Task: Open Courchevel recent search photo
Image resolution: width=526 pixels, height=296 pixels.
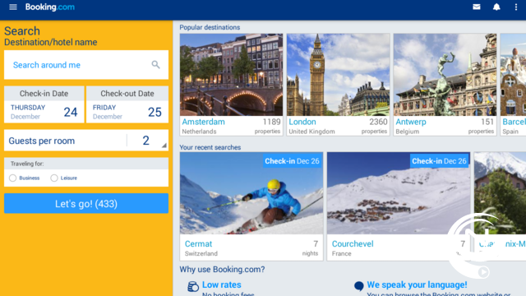Action: [399, 193]
